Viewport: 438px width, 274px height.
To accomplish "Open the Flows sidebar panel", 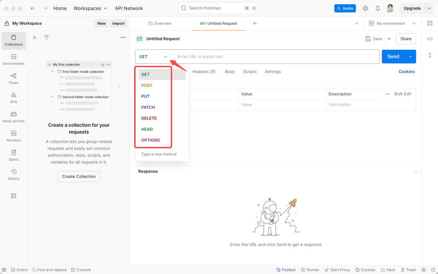I will click(13, 79).
